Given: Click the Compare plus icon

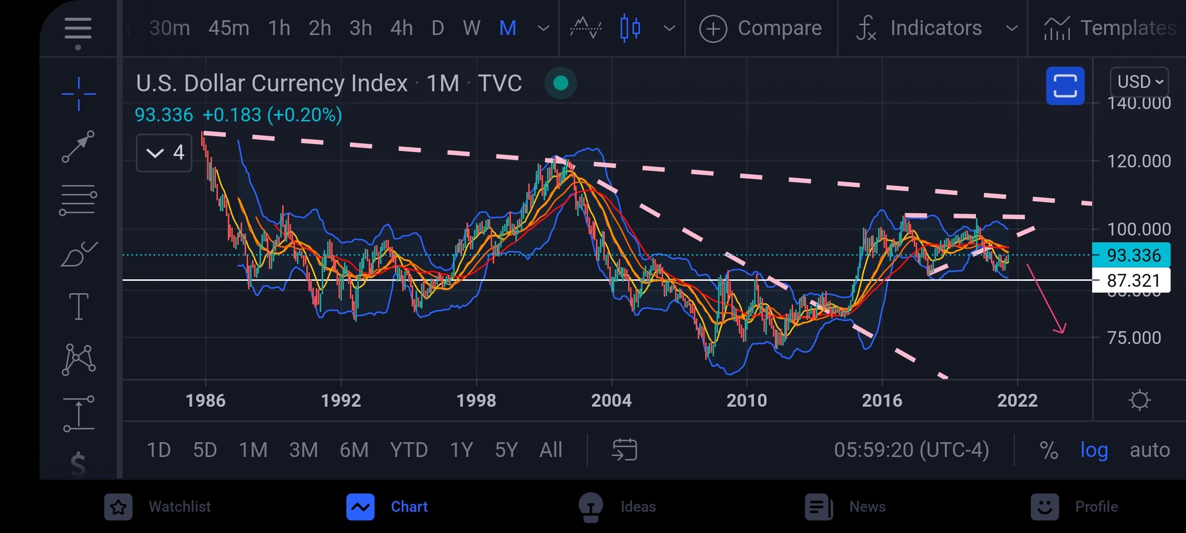Looking at the screenshot, I should tap(713, 28).
